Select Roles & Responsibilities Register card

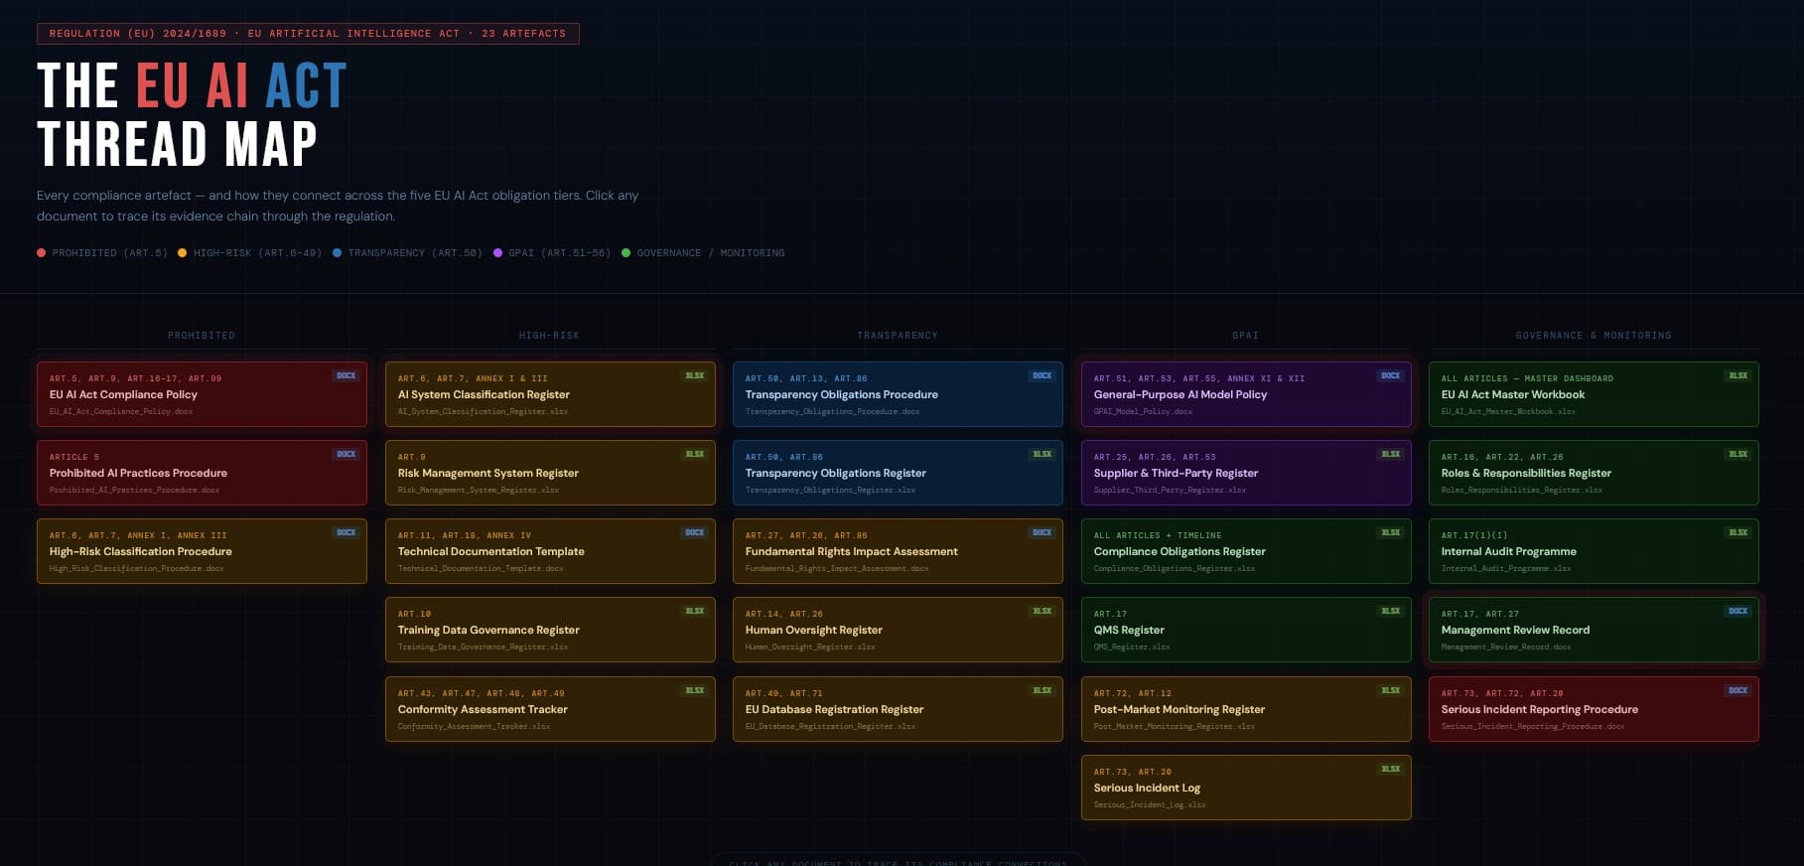1594,473
